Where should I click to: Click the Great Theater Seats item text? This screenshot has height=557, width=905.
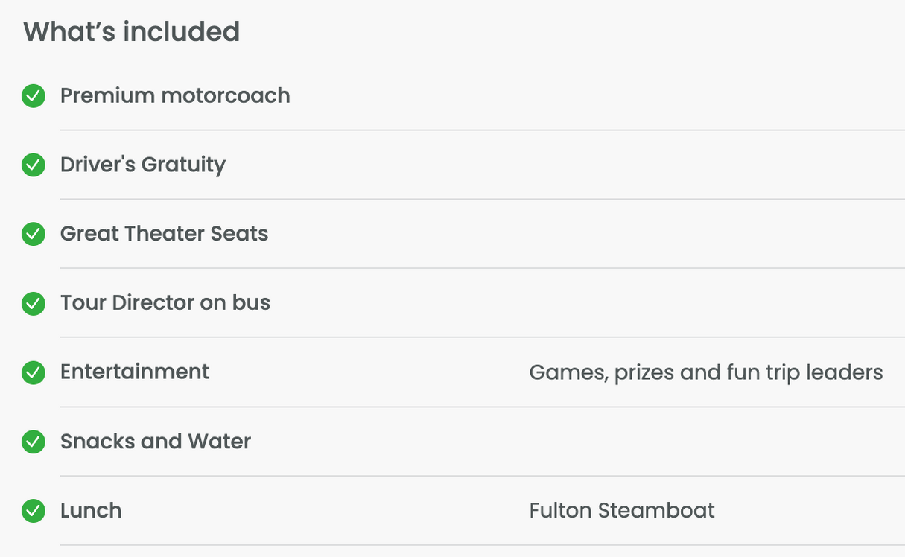coord(165,234)
